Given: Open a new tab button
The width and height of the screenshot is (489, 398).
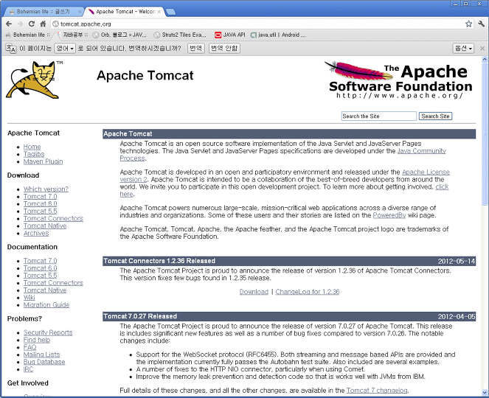Looking at the screenshot, I should (x=170, y=12).
